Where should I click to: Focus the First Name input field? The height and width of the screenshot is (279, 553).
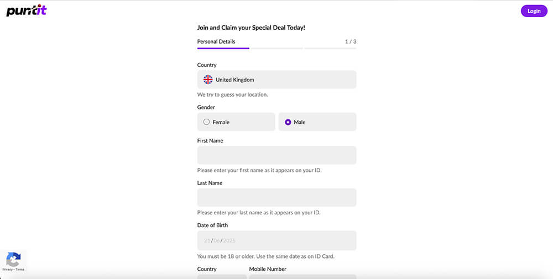[x=276, y=155]
